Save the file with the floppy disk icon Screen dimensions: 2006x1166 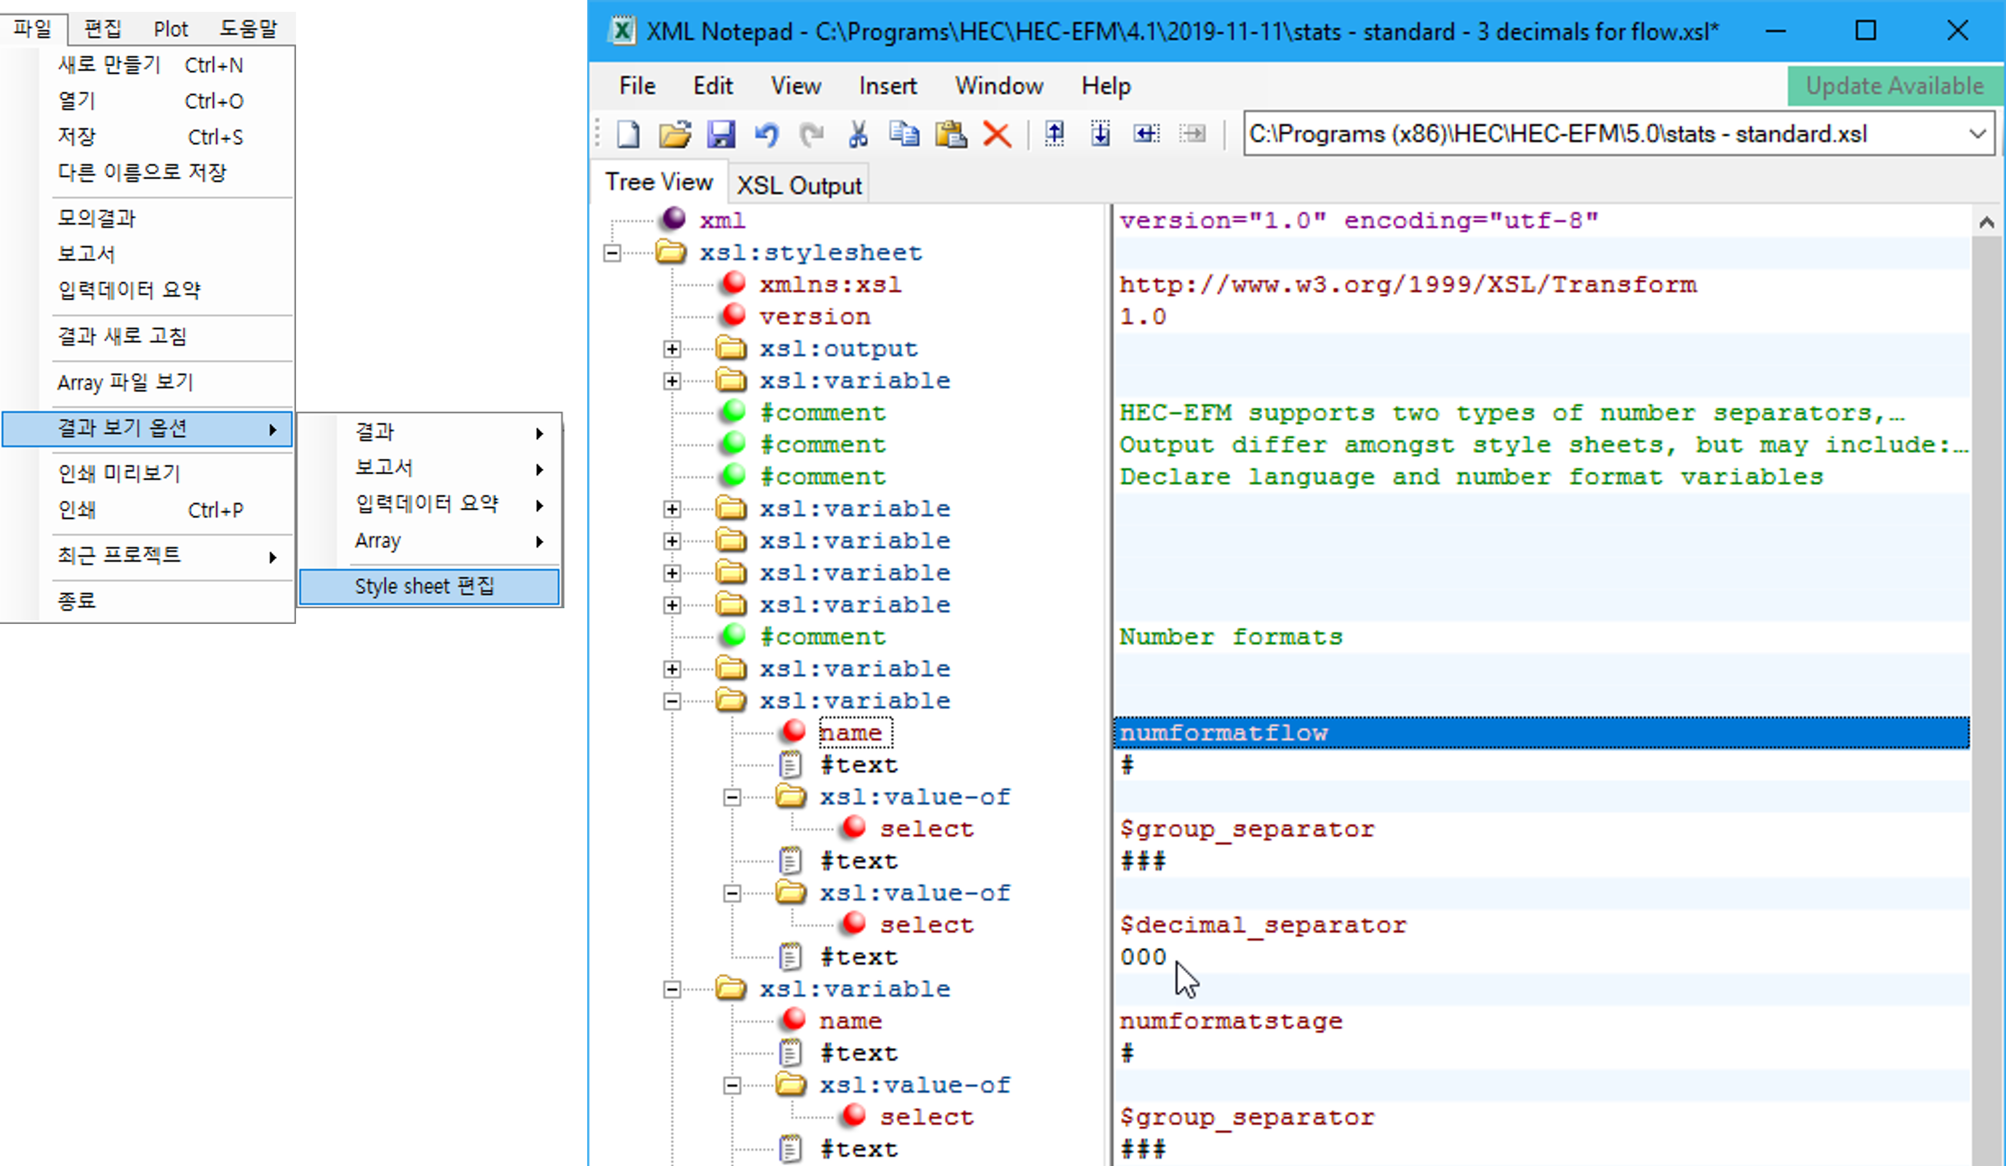click(x=721, y=134)
